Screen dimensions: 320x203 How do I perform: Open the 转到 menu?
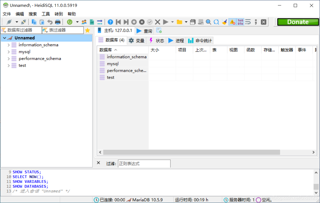click(x=59, y=14)
